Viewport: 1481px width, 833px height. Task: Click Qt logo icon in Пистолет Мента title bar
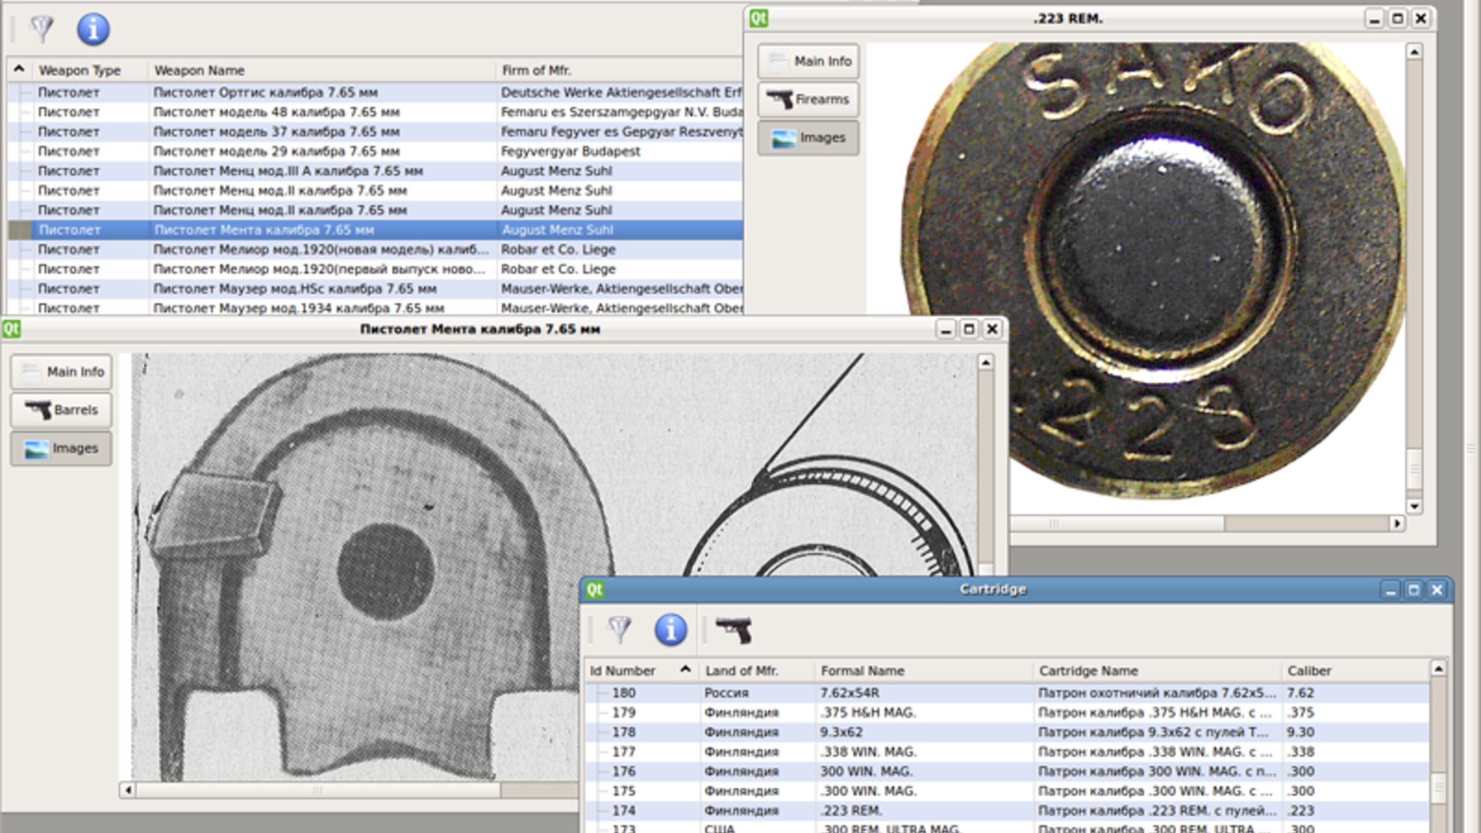point(11,329)
